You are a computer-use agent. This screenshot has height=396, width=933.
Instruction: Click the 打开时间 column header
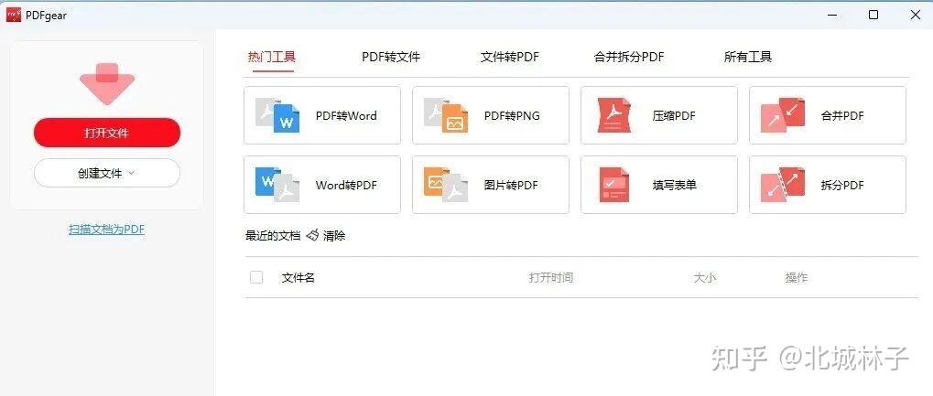551,278
